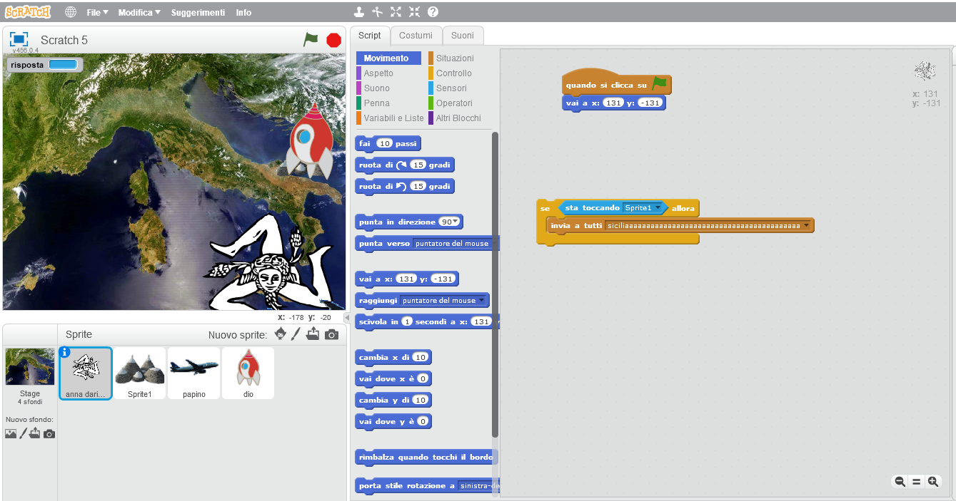The height and width of the screenshot is (501, 956).
Task: Expand the broadcast message dropdown
Action: click(x=806, y=226)
